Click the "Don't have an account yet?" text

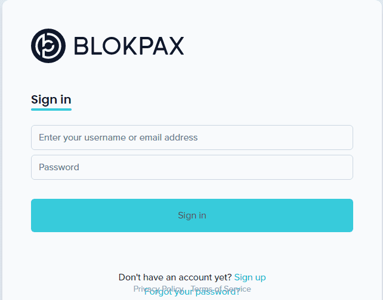175,277
